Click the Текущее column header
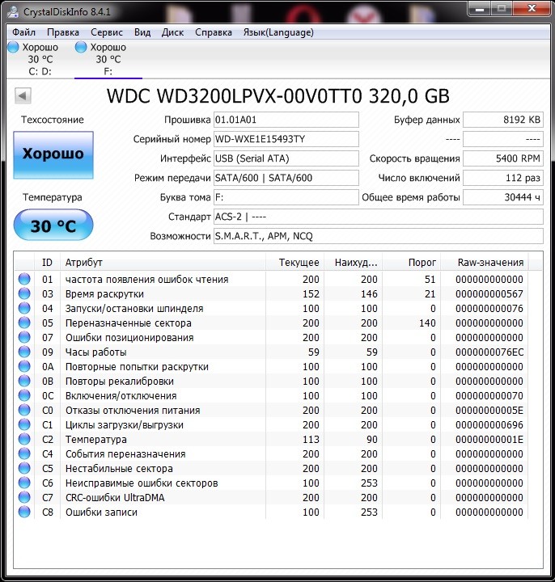 click(295, 263)
